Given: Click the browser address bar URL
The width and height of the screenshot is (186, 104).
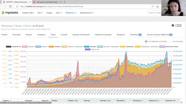Looking at the screenshot, I should 52,6.
